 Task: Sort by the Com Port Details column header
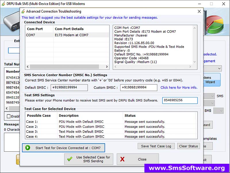coord(69,29)
